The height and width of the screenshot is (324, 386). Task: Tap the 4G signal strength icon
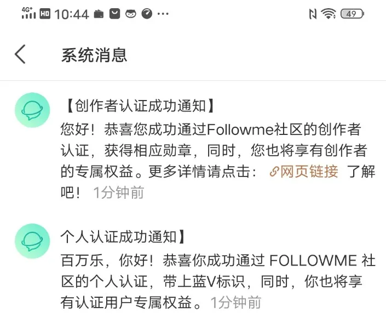point(28,13)
